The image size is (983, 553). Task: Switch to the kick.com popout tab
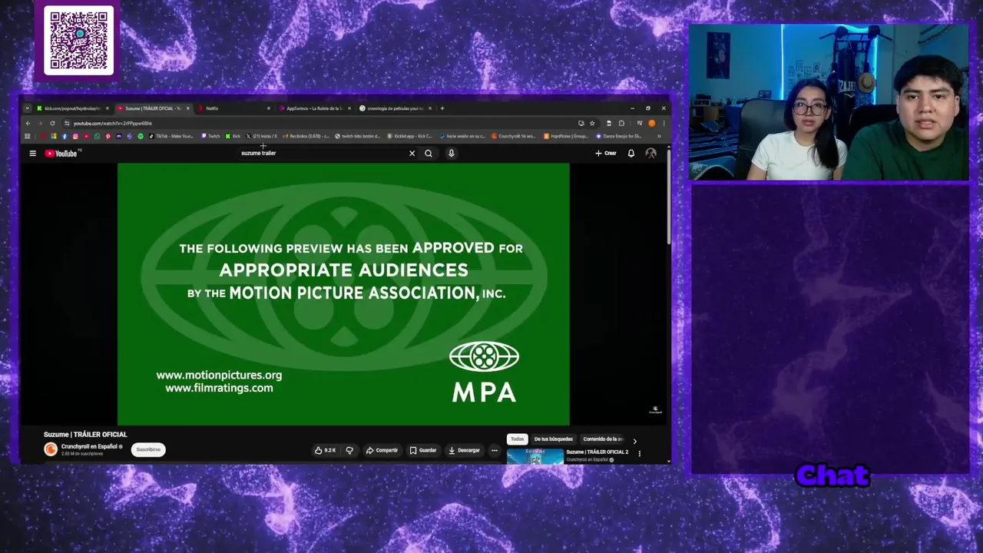click(x=73, y=108)
